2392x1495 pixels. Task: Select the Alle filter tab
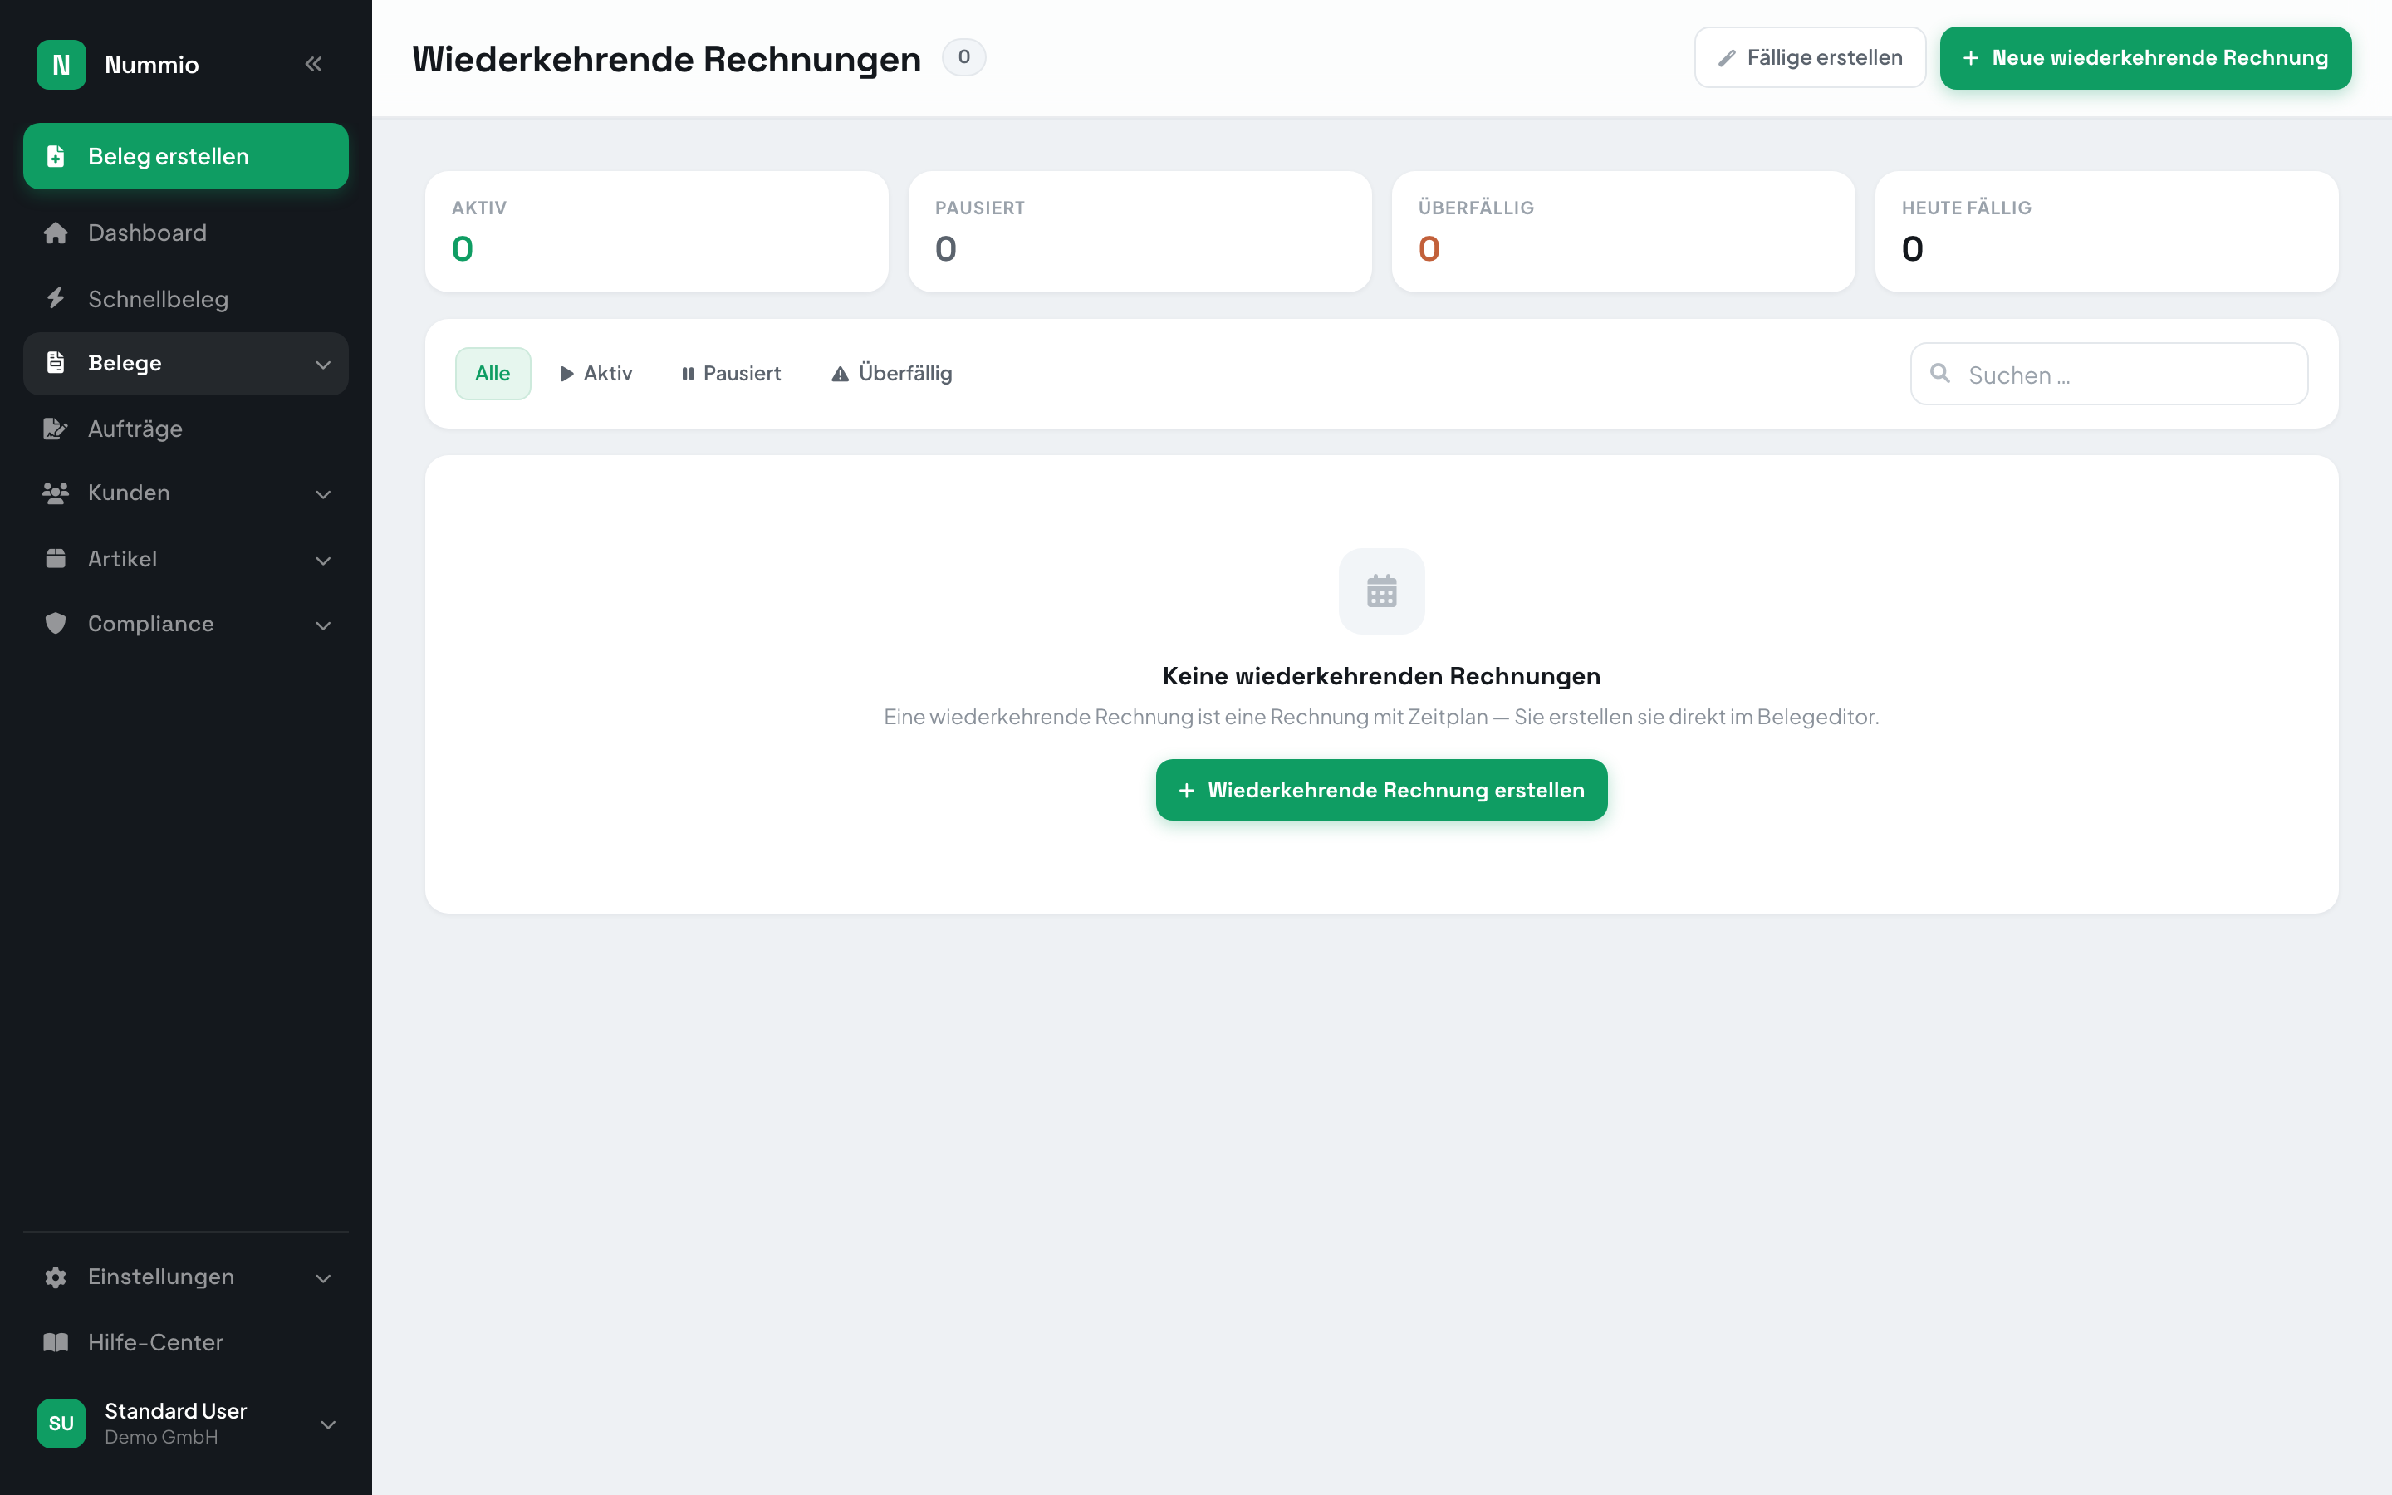(x=493, y=374)
